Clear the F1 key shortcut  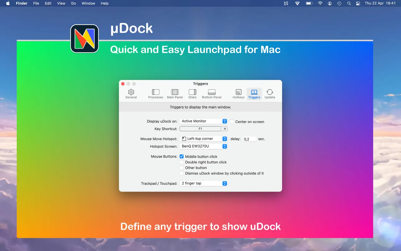click(225, 129)
